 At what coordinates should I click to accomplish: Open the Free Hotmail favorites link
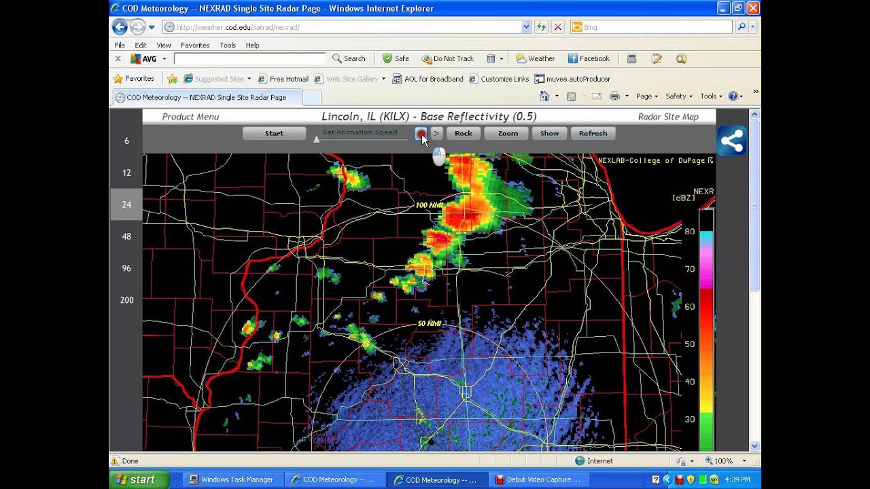coord(283,79)
